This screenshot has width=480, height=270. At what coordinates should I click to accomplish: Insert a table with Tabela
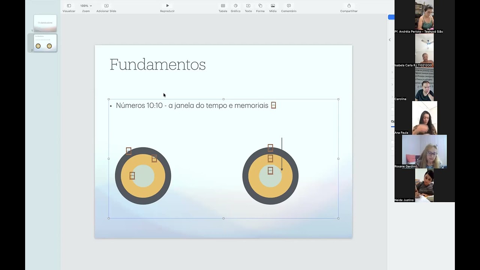coord(223,8)
